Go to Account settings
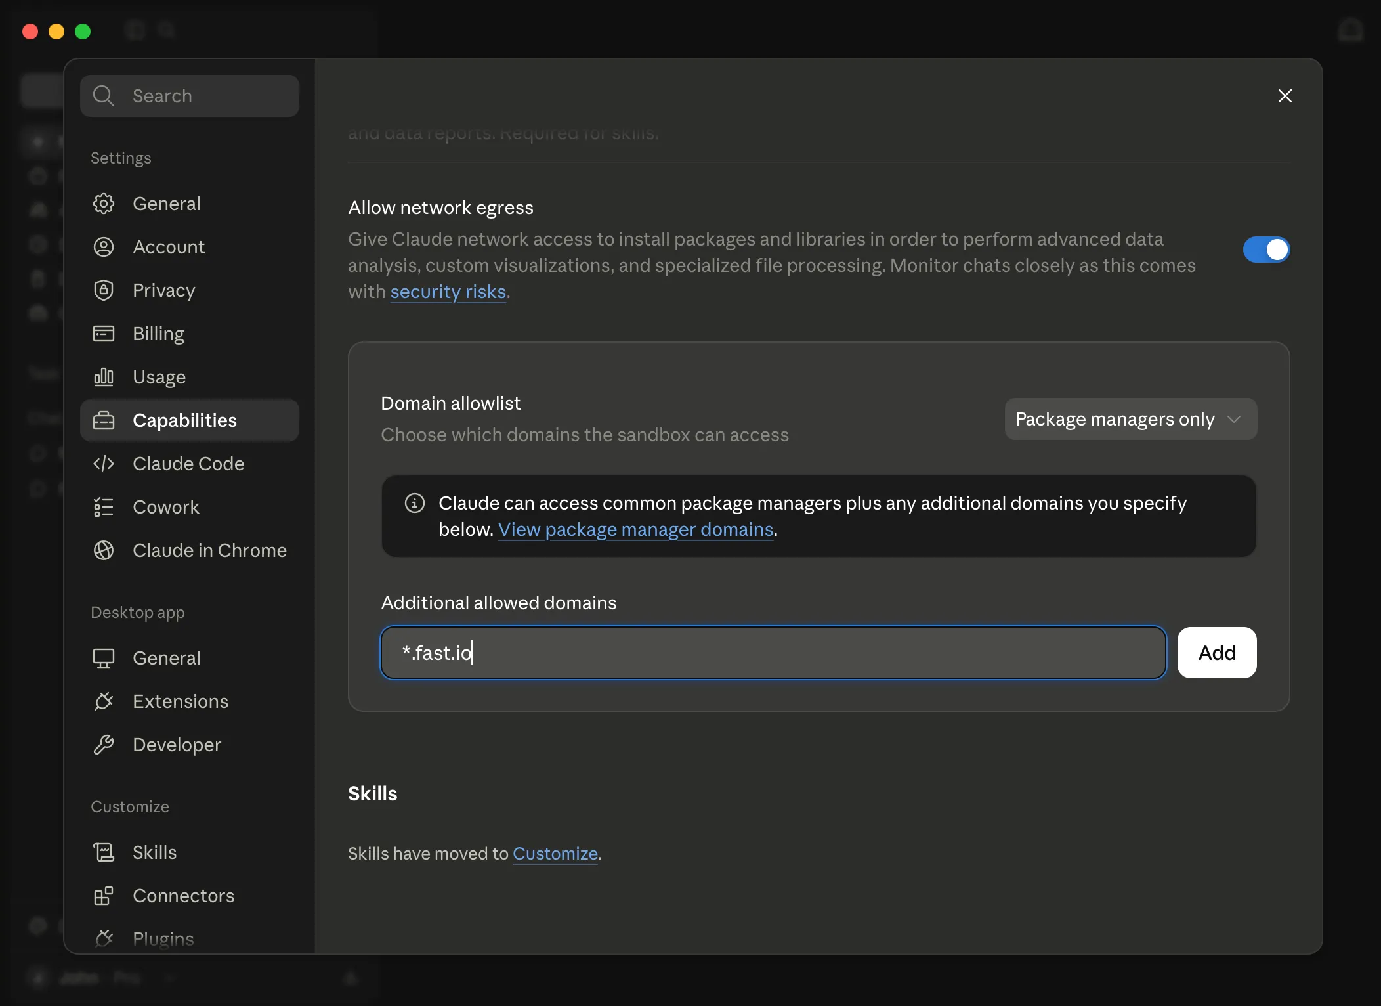 click(190, 247)
